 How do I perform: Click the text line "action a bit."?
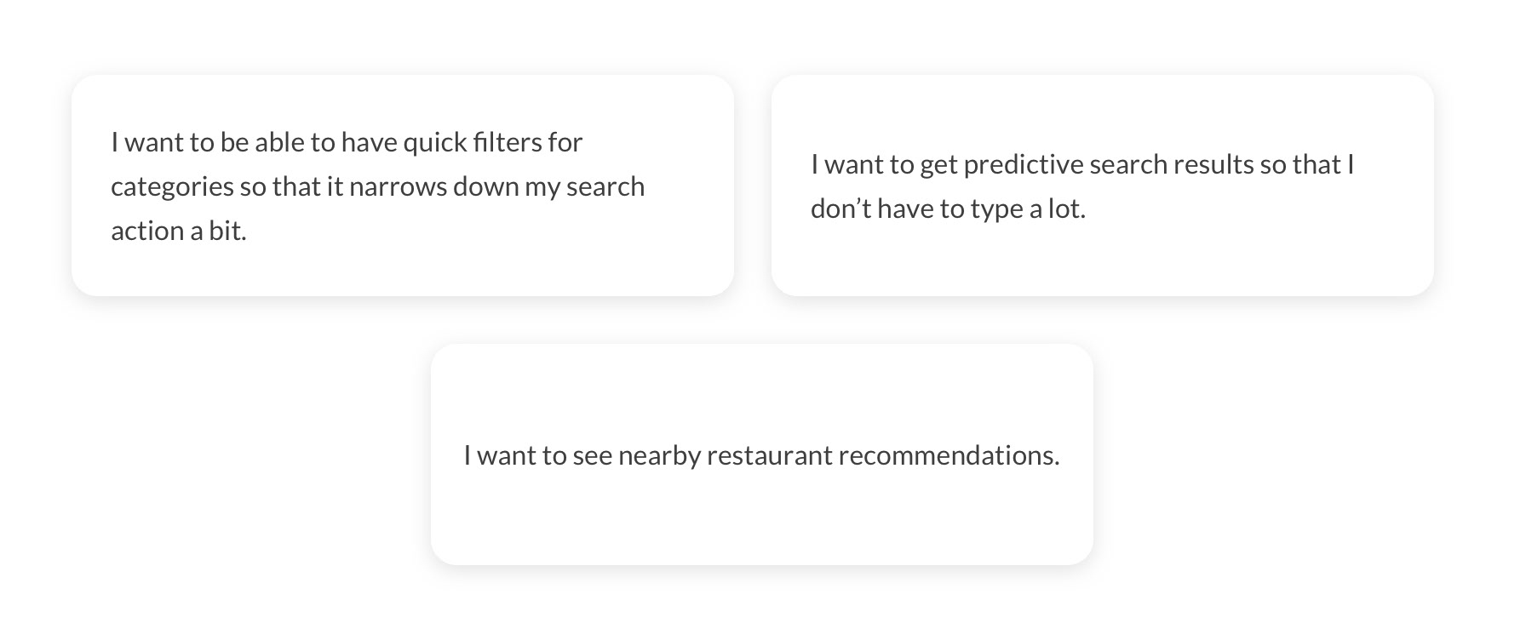click(x=179, y=231)
